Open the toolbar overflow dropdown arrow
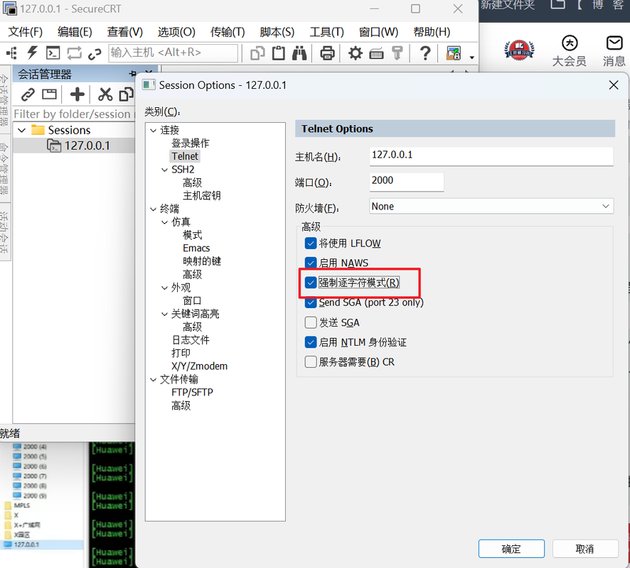The height and width of the screenshot is (568, 630). pyautogui.click(x=471, y=58)
